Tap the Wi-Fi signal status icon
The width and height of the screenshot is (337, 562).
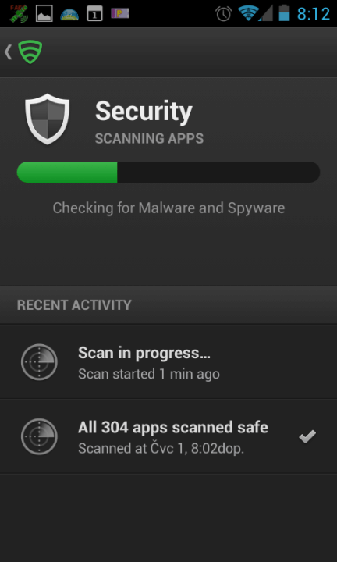point(248,13)
